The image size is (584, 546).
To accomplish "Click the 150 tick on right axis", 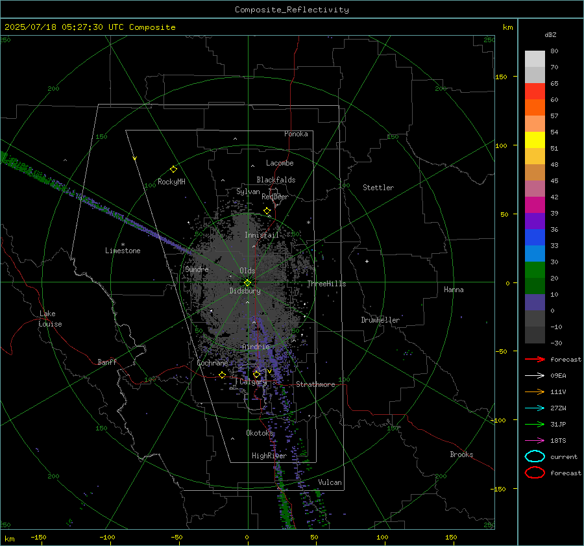I will (501, 77).
